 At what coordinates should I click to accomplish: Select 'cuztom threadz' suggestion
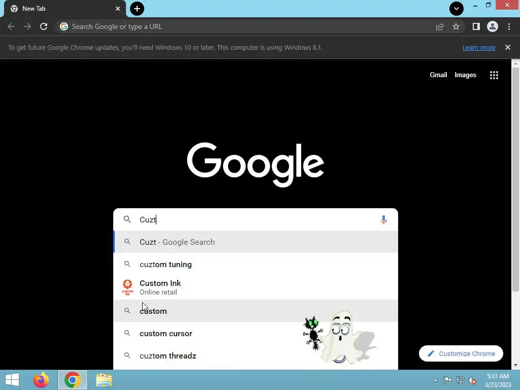(255, 356)
